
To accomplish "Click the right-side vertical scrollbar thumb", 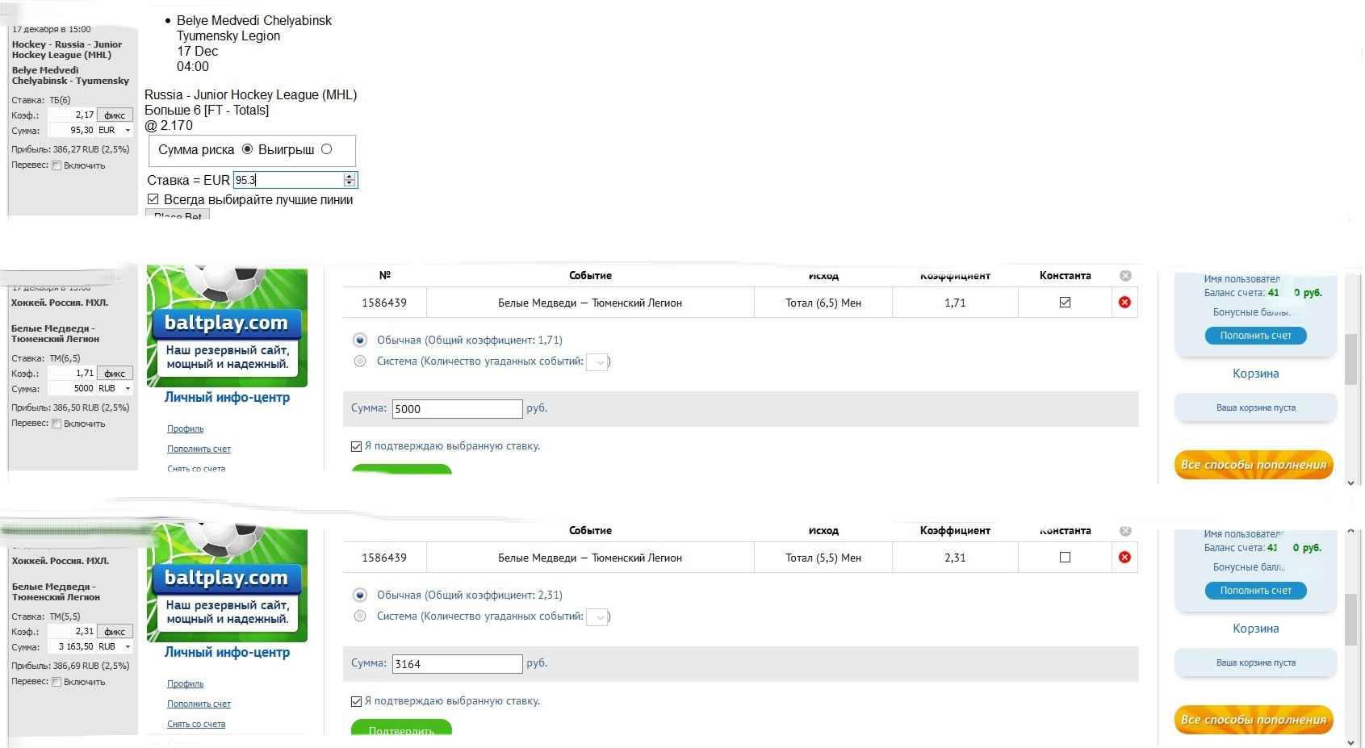I will pos(1350,359).
